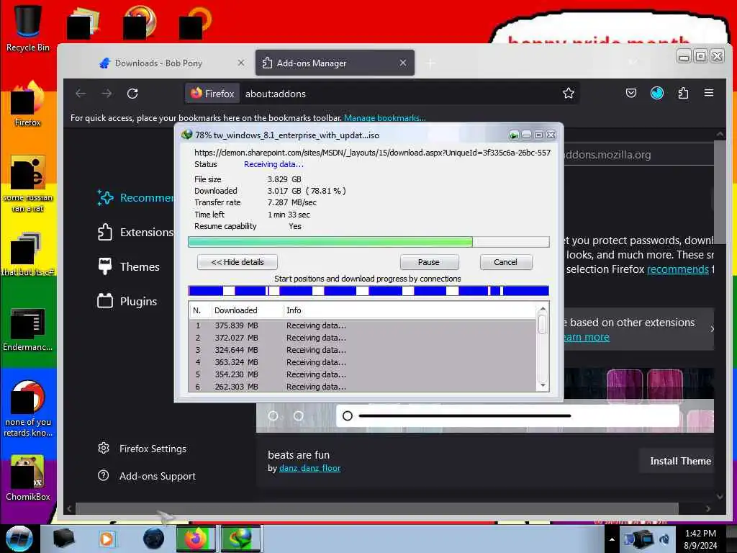Close the Add-ons Manager tab
The image size is (737, 553).
pos(403,63)
